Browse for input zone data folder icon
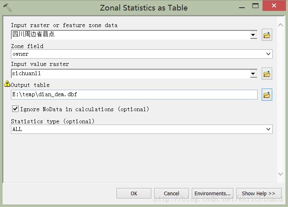The image size is (288, 207). pos(267,35)
